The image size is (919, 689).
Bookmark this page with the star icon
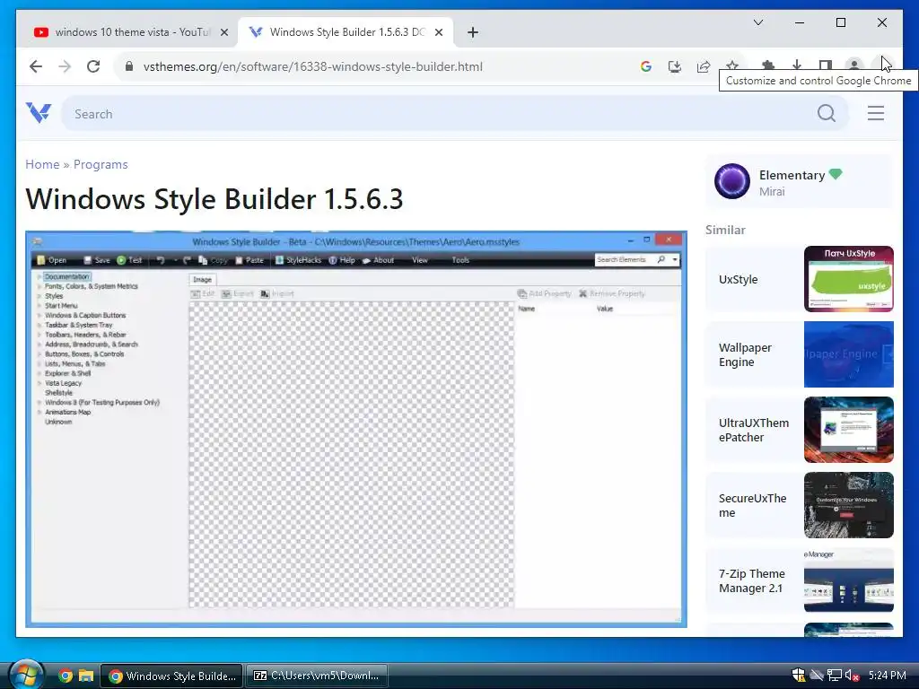coord(732,65)
